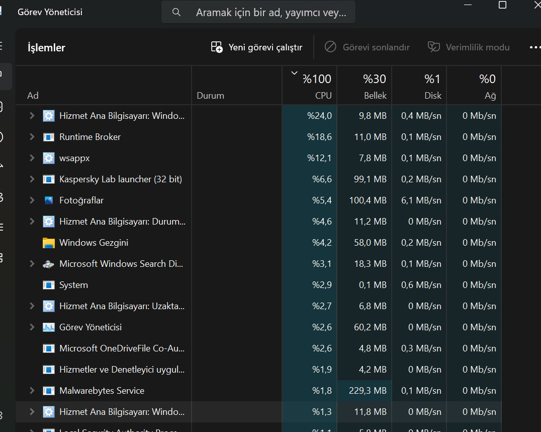This screenshot has height=432, width=541.
Task: Expand the Kaspersky Lab launcher entry
Action: tap(32, 179)
